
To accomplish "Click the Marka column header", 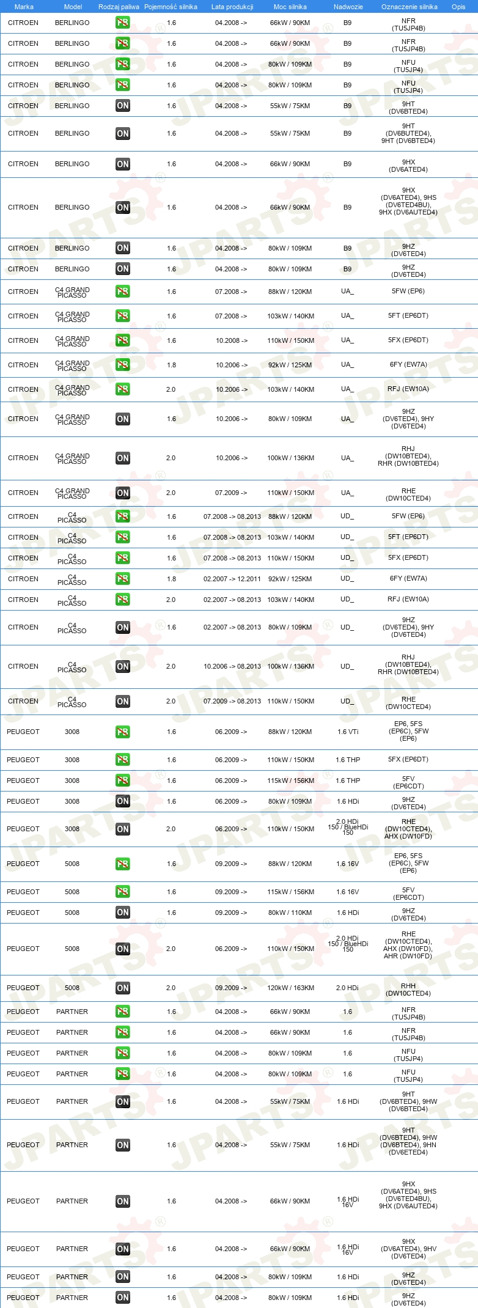I will coord(24,7).
